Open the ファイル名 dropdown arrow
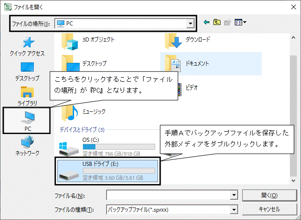 click(x=234, y=196)
